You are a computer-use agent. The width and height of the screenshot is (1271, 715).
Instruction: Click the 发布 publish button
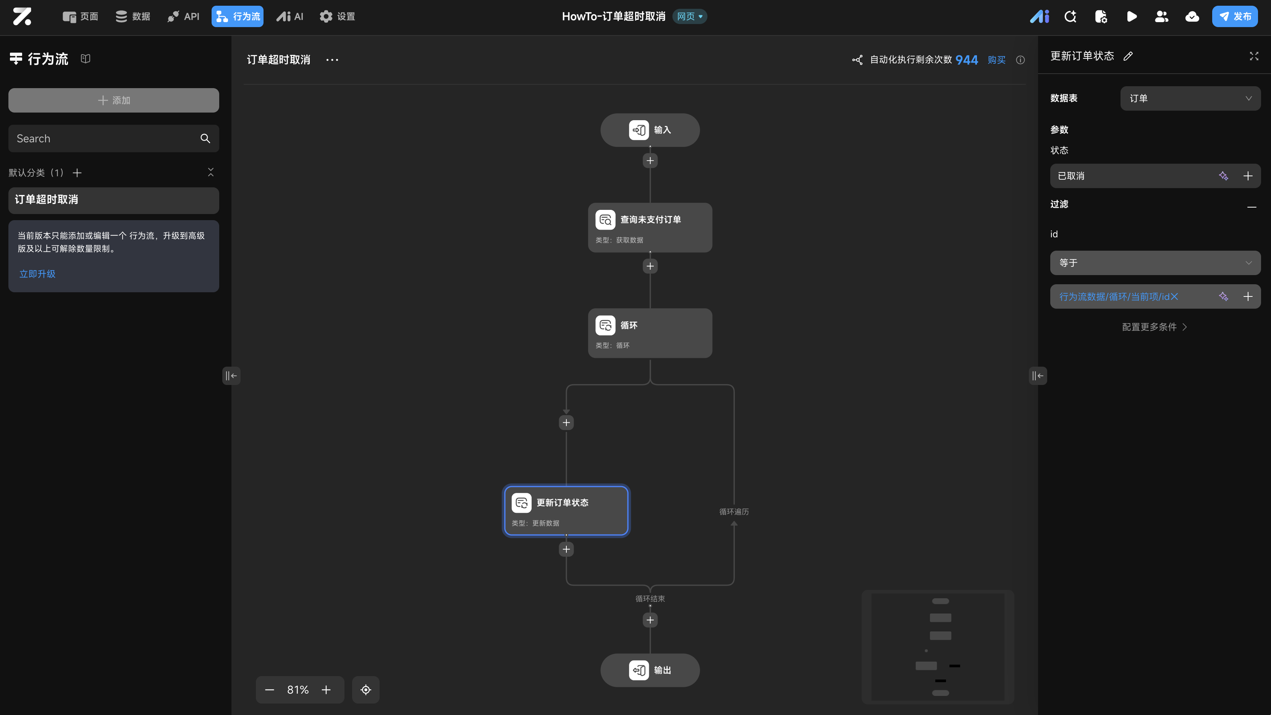click(1234, 17)
